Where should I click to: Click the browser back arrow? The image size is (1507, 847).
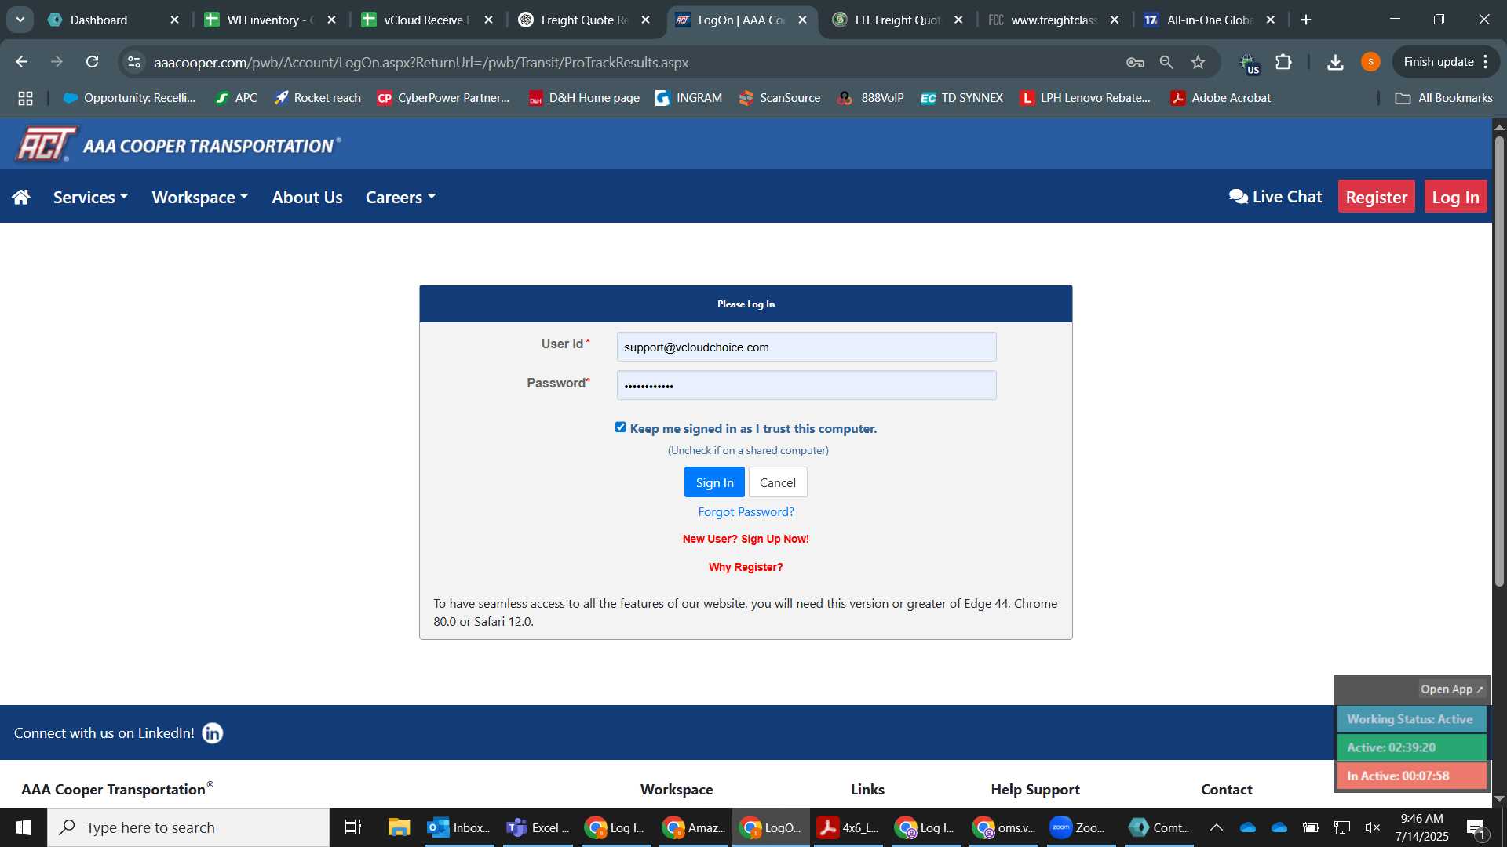coord(21,62)
